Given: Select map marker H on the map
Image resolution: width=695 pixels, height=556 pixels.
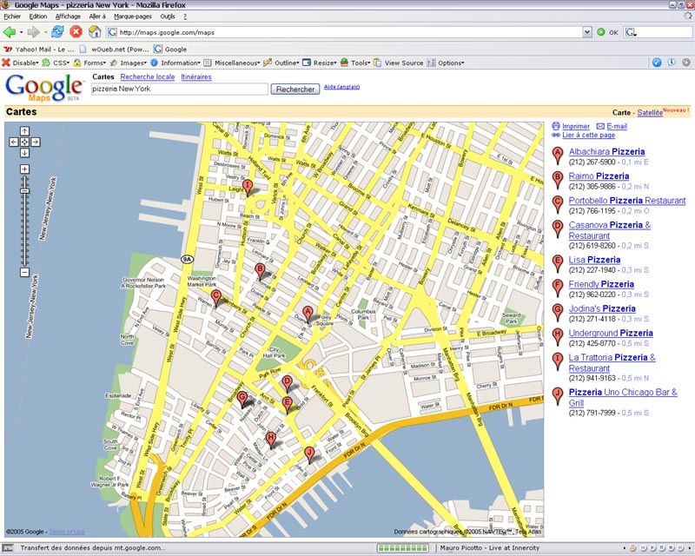Looking at the screenshot, I should coord(271,440).
